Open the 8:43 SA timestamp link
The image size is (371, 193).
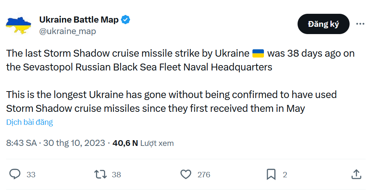pos(21,143)
